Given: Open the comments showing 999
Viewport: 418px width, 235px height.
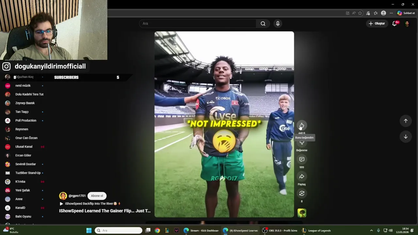Looking at the screenshot, I should [x=302, y=159].
